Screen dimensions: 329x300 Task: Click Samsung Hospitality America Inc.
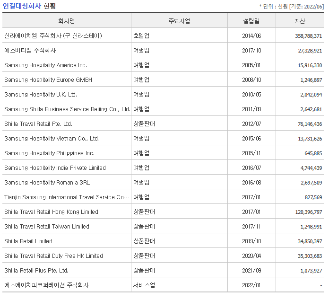pyautogui.click(x=45, y=65)
